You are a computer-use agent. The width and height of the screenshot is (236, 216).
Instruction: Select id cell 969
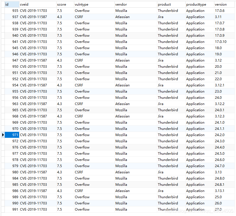click(12, 122)
